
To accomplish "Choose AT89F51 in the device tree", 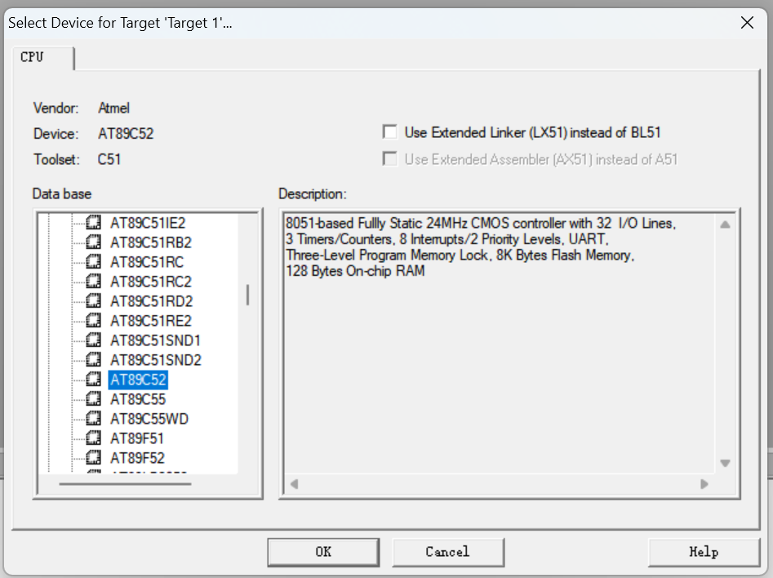I will [x=137, y=438].
